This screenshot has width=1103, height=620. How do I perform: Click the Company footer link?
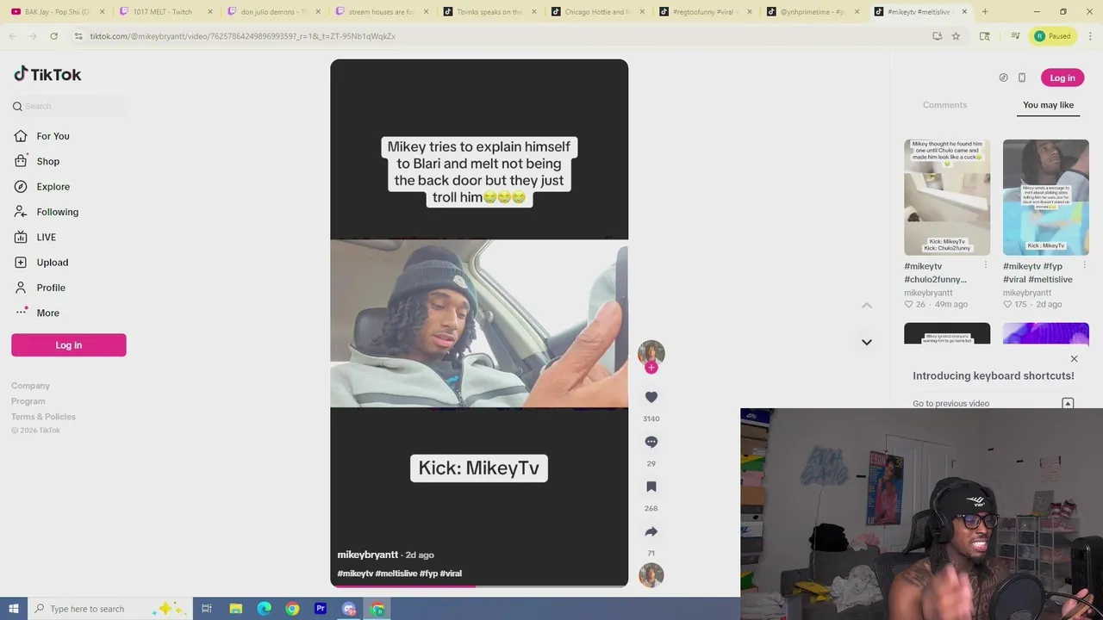30,386
